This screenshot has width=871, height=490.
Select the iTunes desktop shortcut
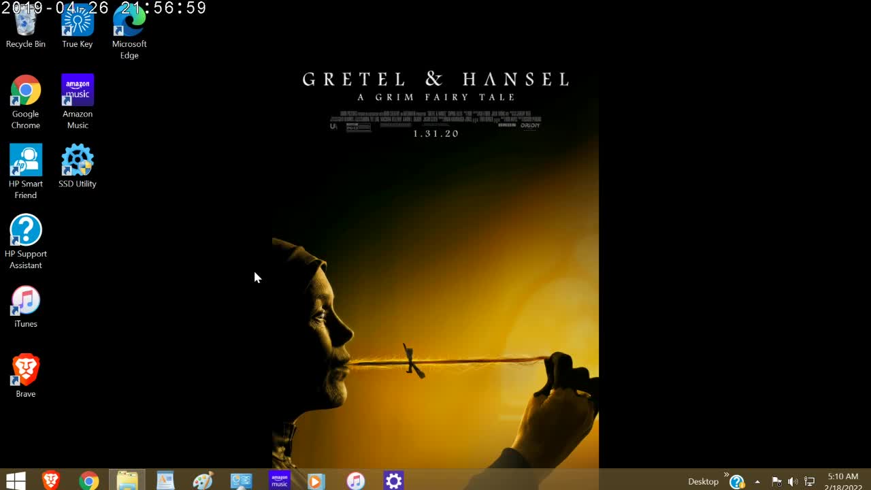tap(26, 307)
